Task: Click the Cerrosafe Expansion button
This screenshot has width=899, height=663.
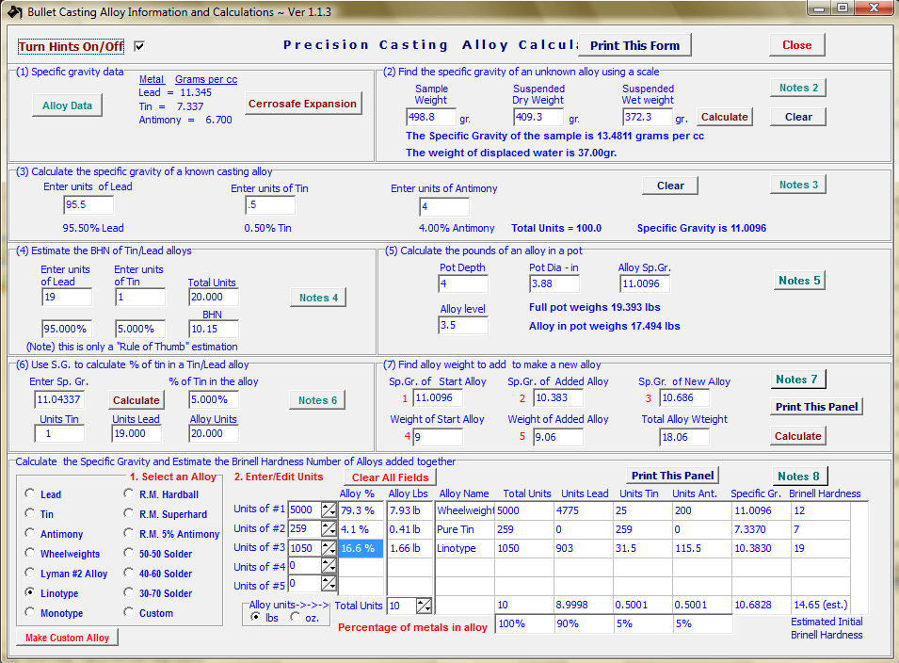Action: coord(302,104)
